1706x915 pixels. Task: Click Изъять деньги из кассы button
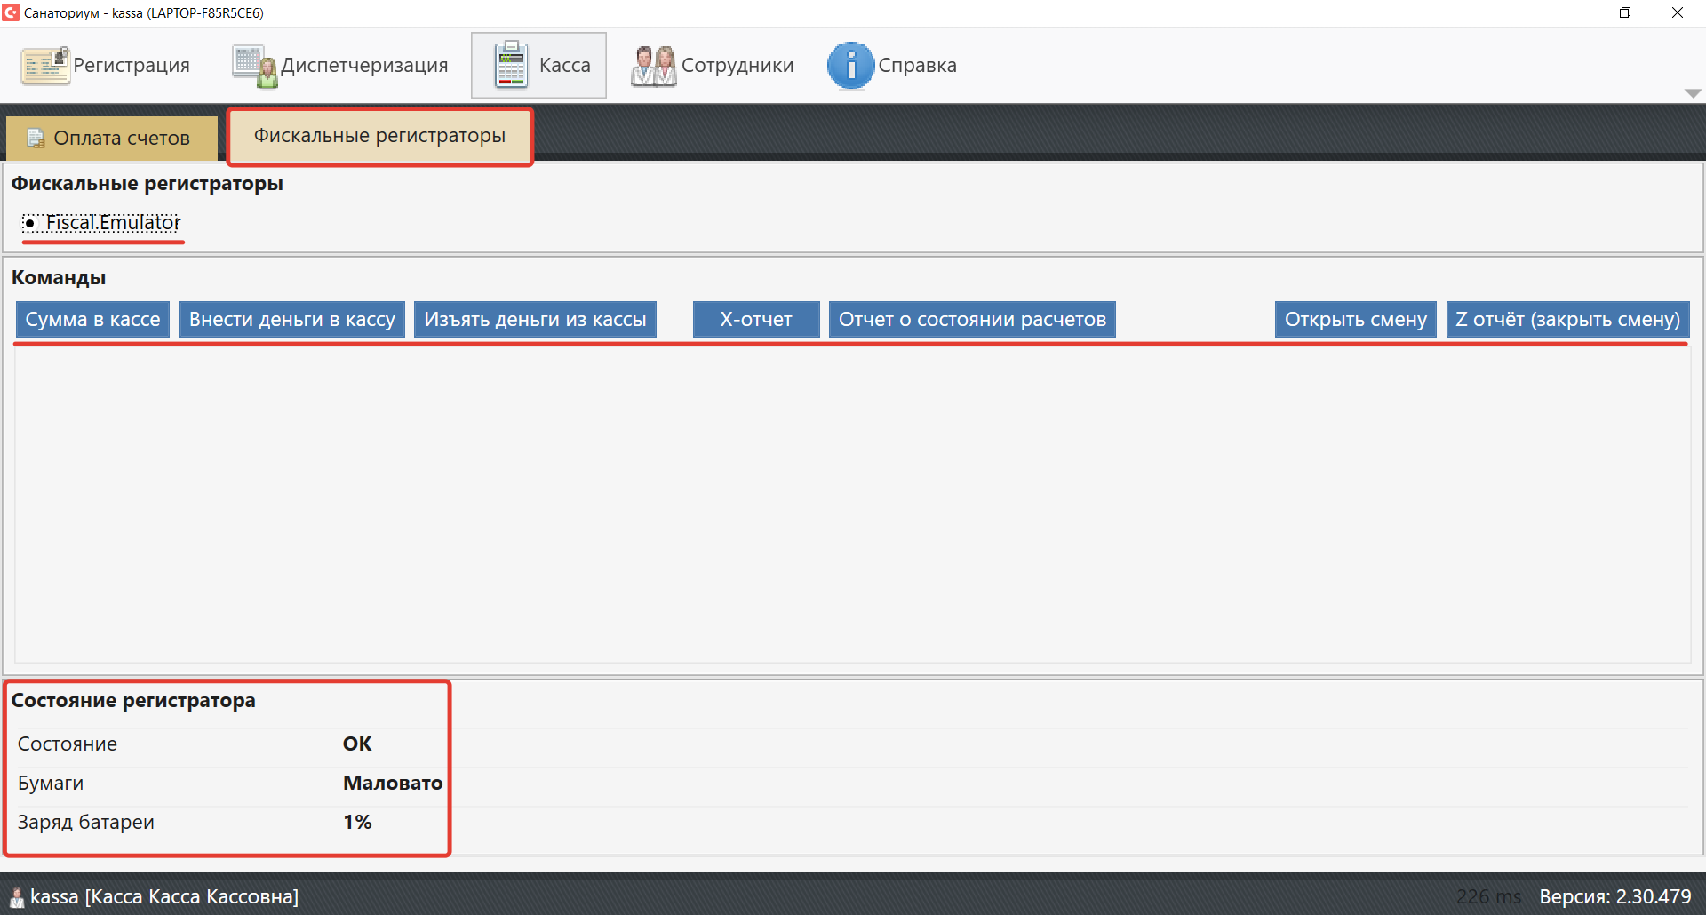point(535,320)
